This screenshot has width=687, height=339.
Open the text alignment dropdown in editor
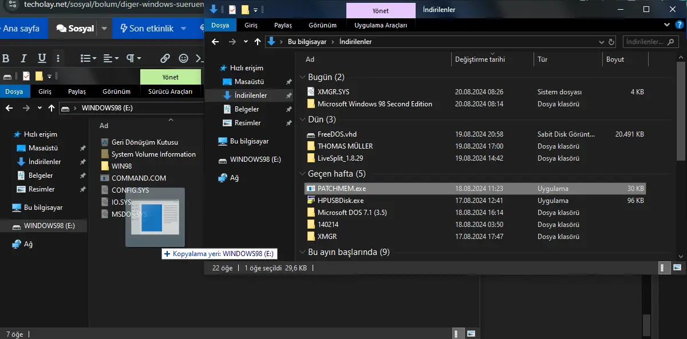pyautogui.click(x=111, y=58)
